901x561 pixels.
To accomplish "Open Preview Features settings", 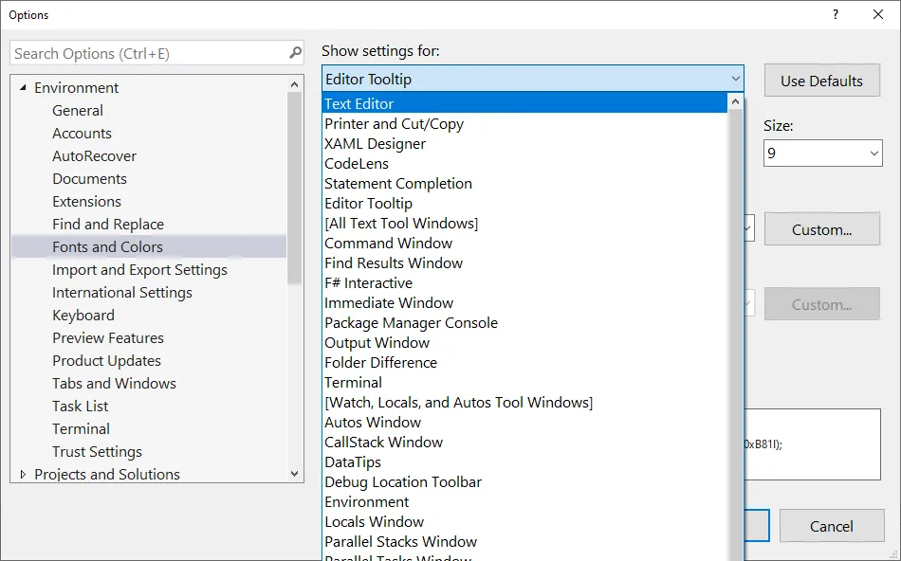I will (108, 338).
